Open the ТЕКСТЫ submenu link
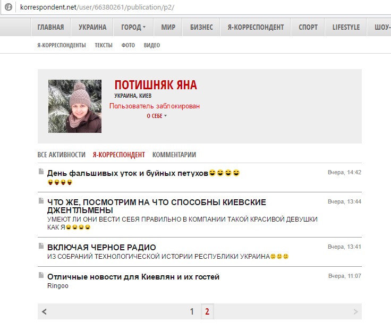The width and height of the screenshot is (391, 330). point(104,45)
